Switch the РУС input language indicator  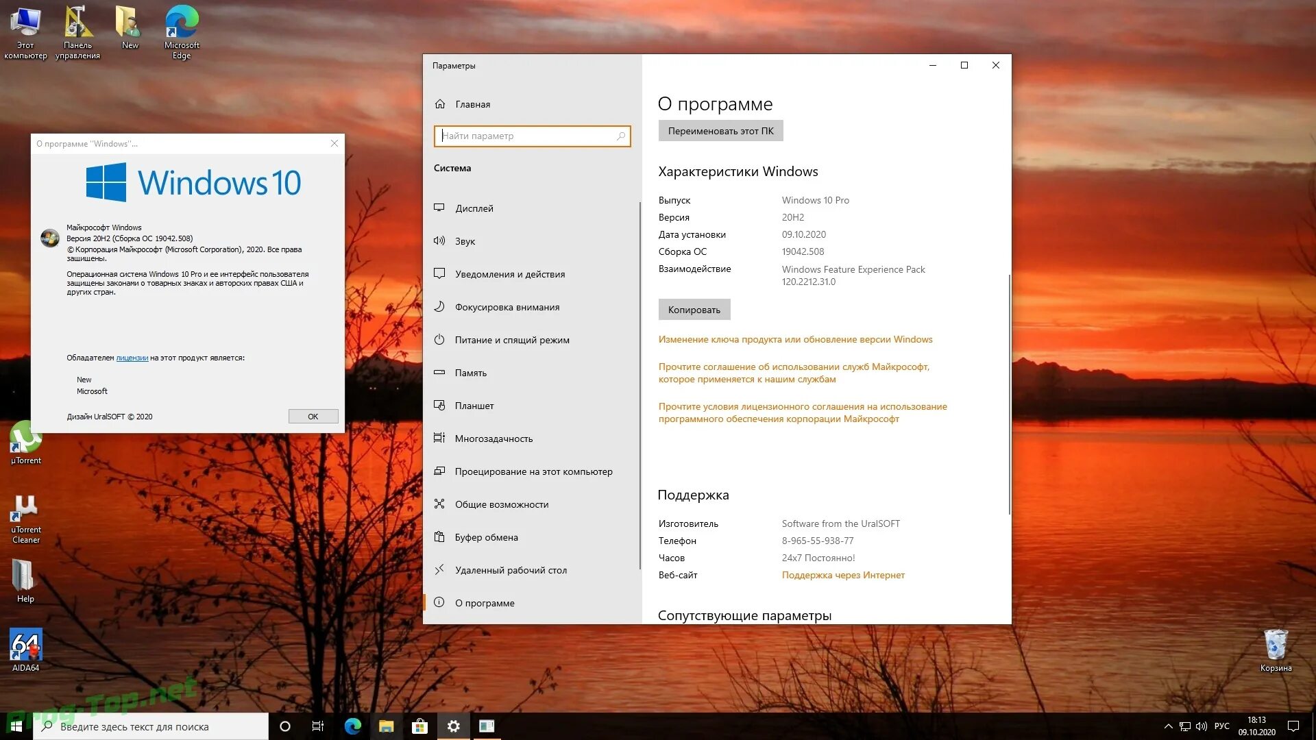click(1221, 726)
